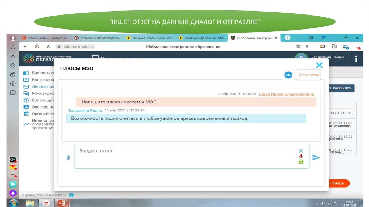The image size is (369, 207).
Task: Switch to the плюсы мэо — Яндекс tab
Action: pyautogui.click(x=45, y=38)
